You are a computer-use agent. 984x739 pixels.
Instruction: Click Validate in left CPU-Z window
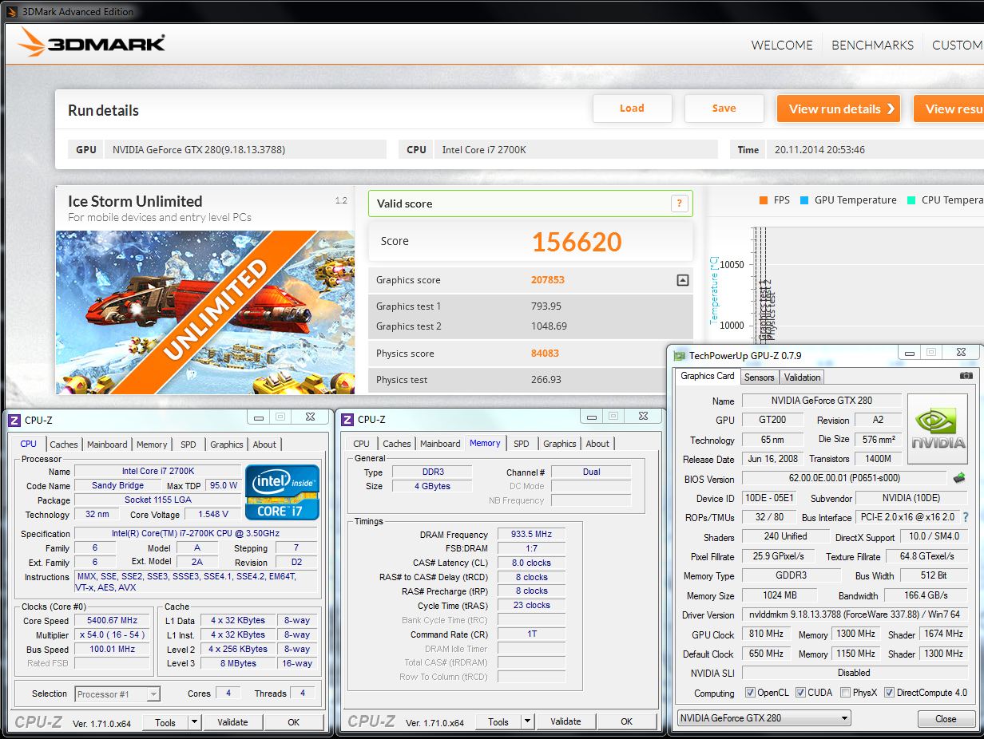pos(232,722)
